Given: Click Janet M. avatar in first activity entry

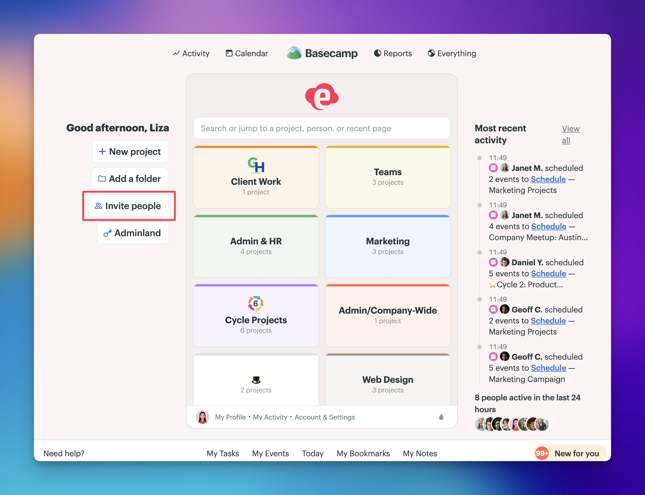Looking at the screenshot, I should point(505,168).
